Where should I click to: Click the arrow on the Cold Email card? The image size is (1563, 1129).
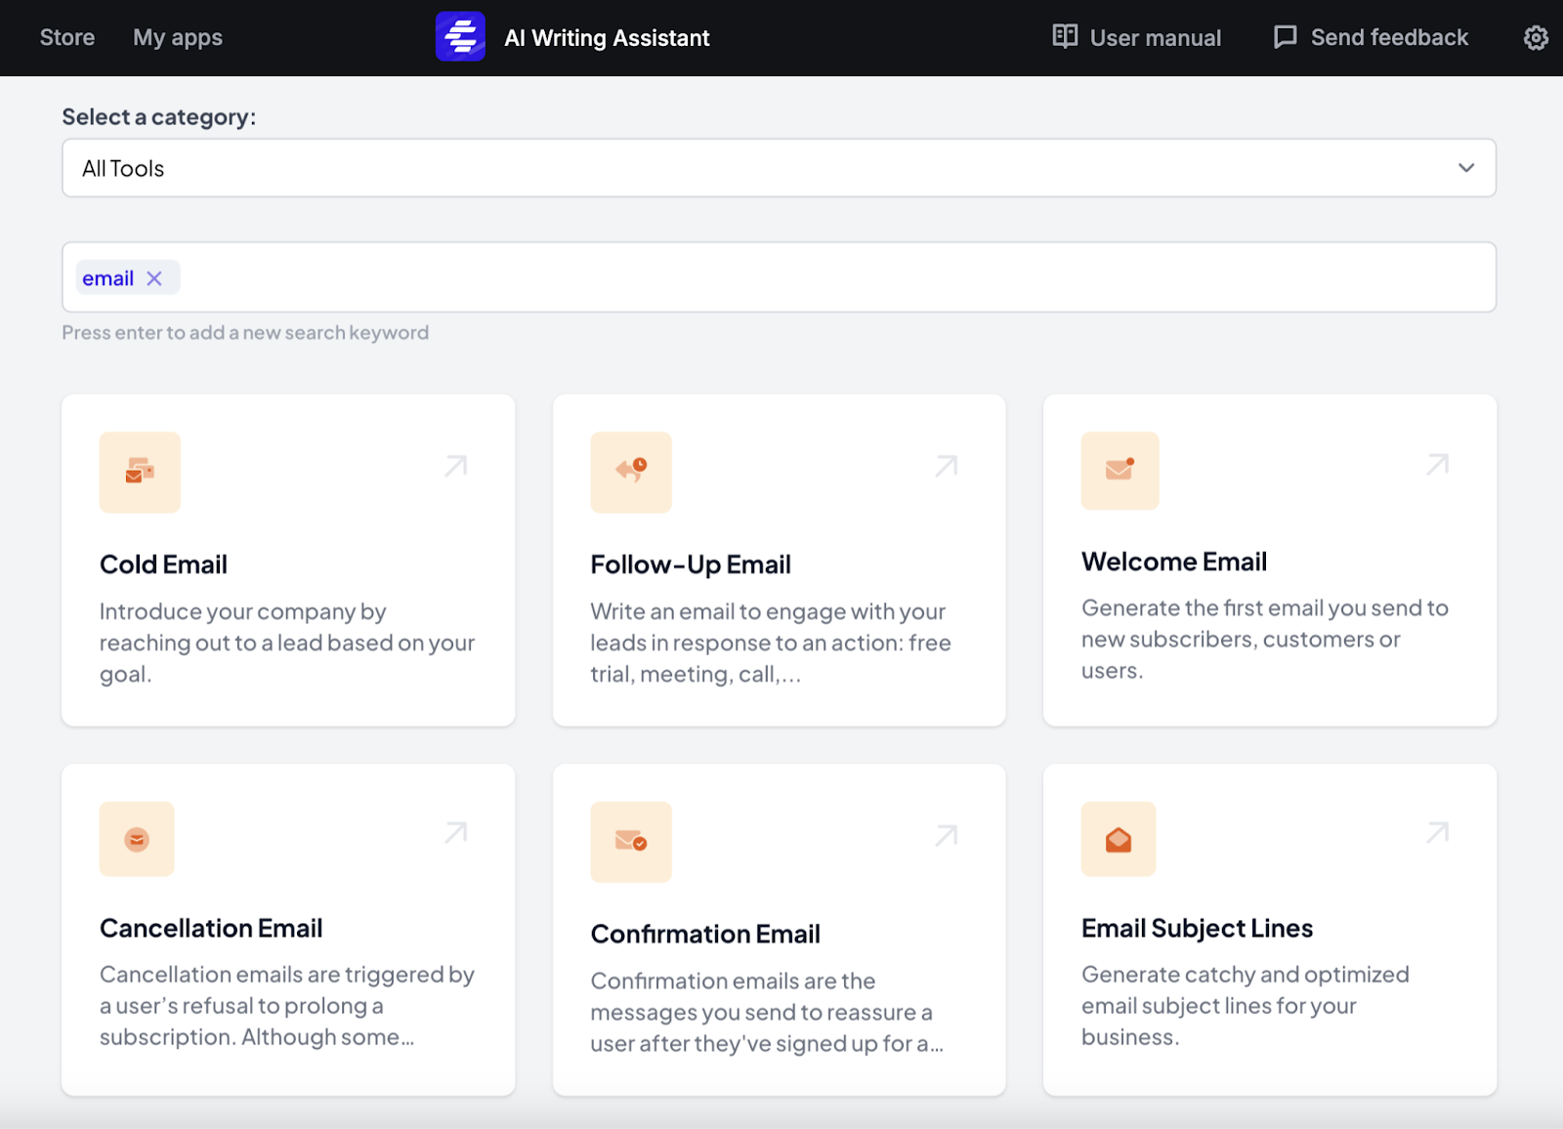point(456,466)
